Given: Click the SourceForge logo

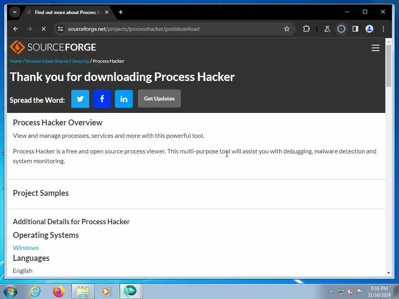Looking at the screenshot, I should 53,47.
